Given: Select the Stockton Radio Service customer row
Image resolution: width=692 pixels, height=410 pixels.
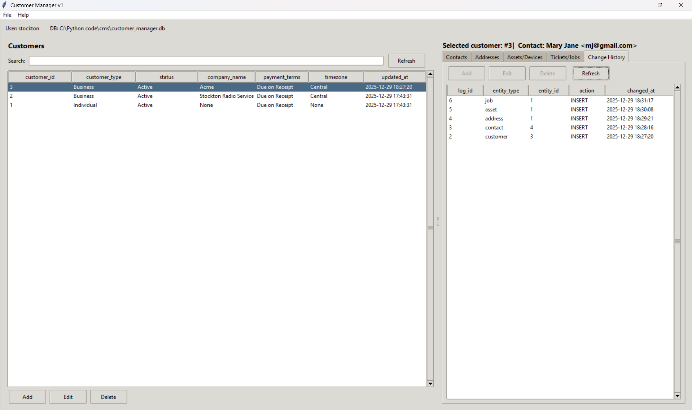Looking at the screenshot, I should pyautogui.click(x=217, y=96).
